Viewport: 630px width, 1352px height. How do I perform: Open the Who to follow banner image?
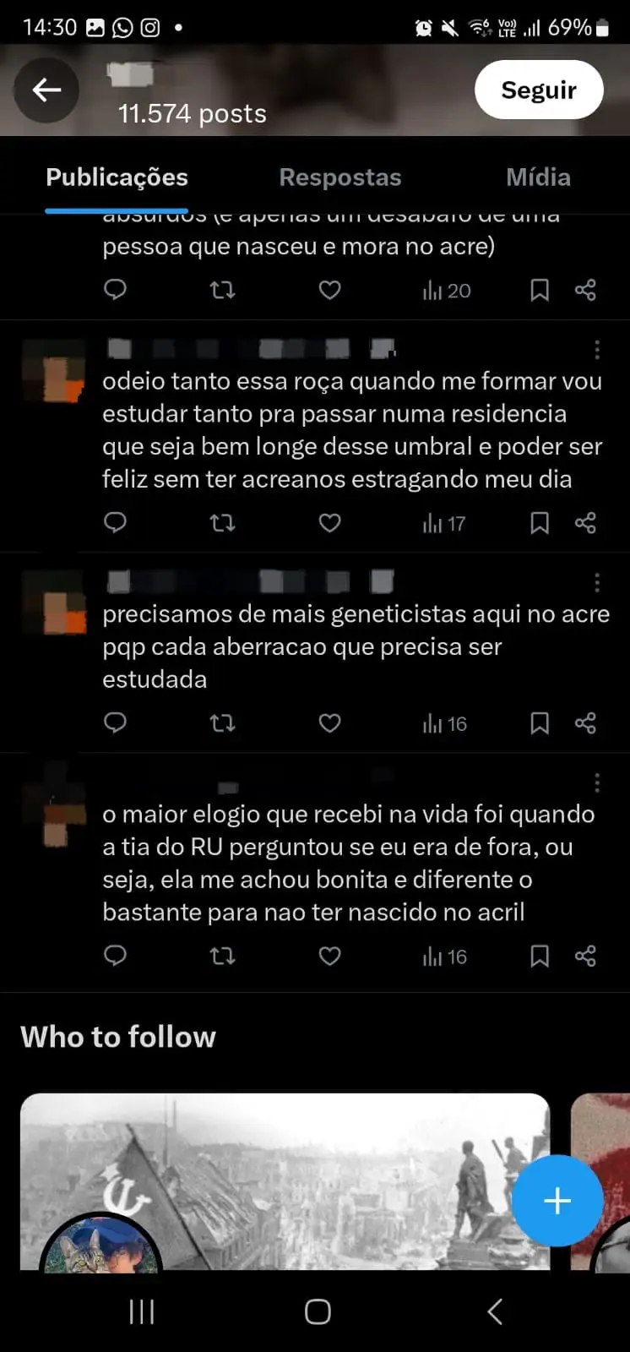click(x=285, y=1181)
